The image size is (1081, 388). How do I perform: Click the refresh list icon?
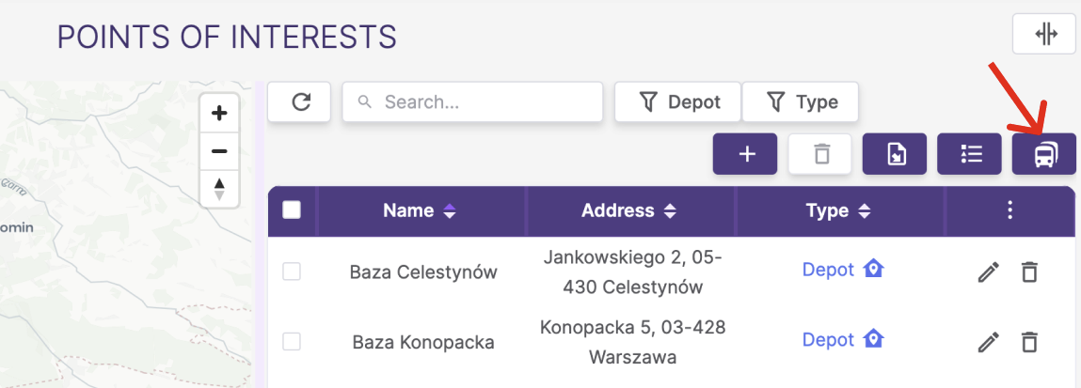(x=299, y=102)
